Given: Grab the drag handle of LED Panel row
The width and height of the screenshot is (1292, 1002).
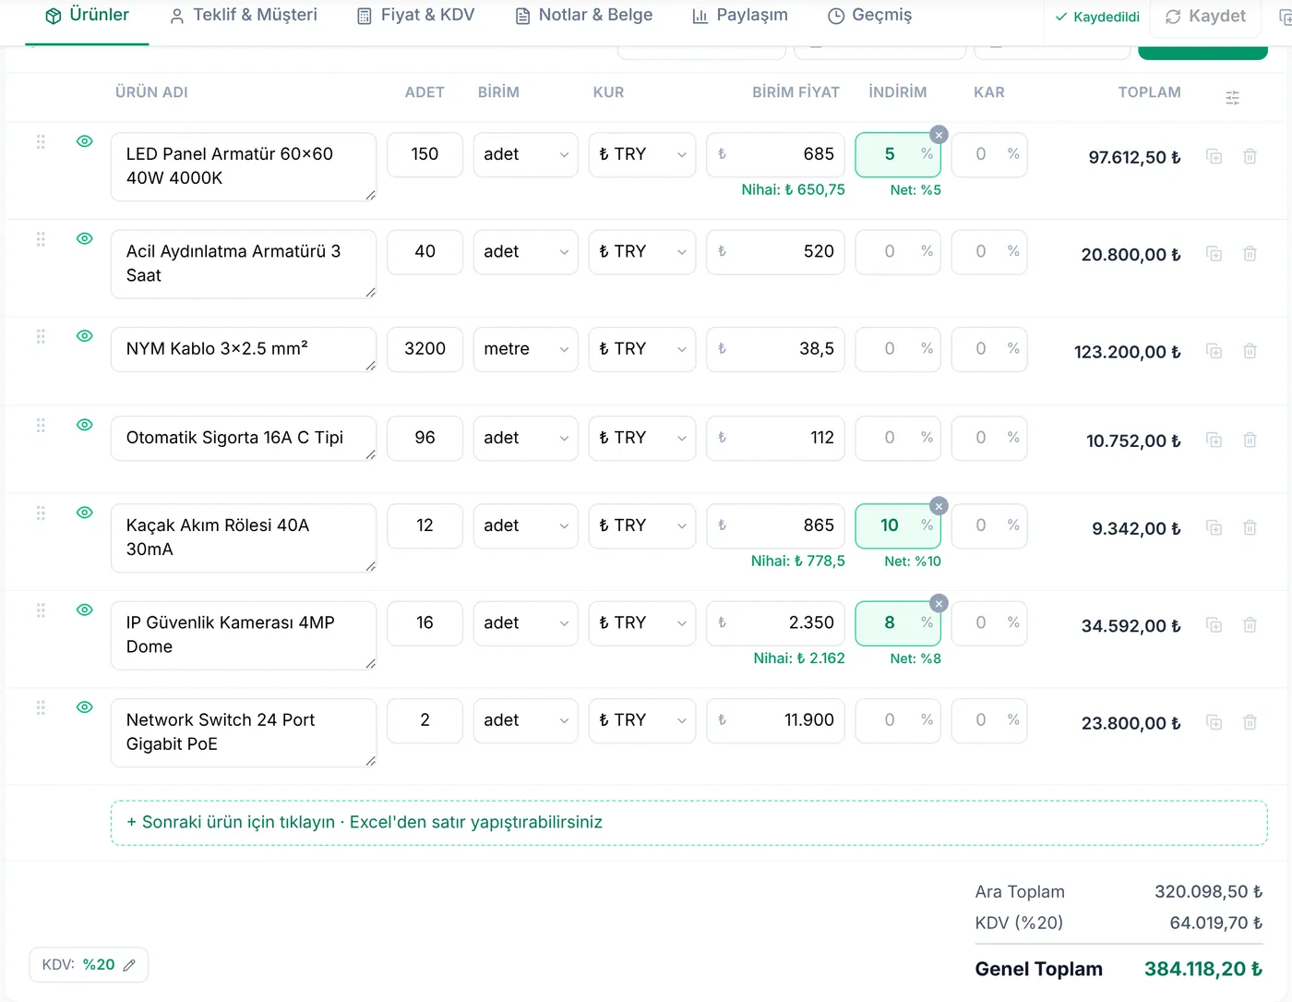Looking at the screenshot, I should (41, 141).
